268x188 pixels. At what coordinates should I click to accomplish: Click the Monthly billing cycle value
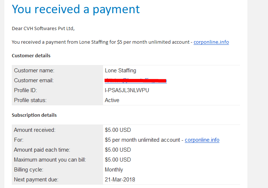coord(114,170)
